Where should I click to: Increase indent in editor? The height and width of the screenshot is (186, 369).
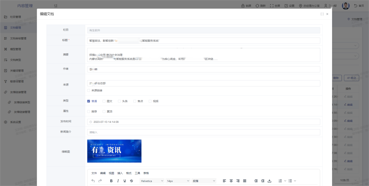point(263,181)
